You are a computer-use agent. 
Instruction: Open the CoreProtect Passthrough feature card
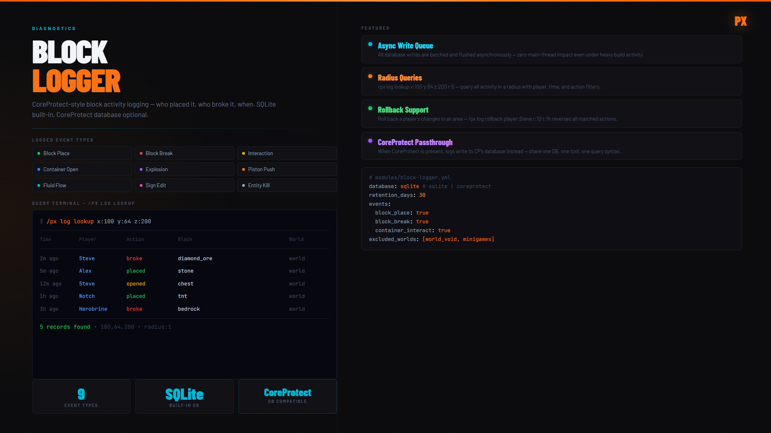coord(551,146)
